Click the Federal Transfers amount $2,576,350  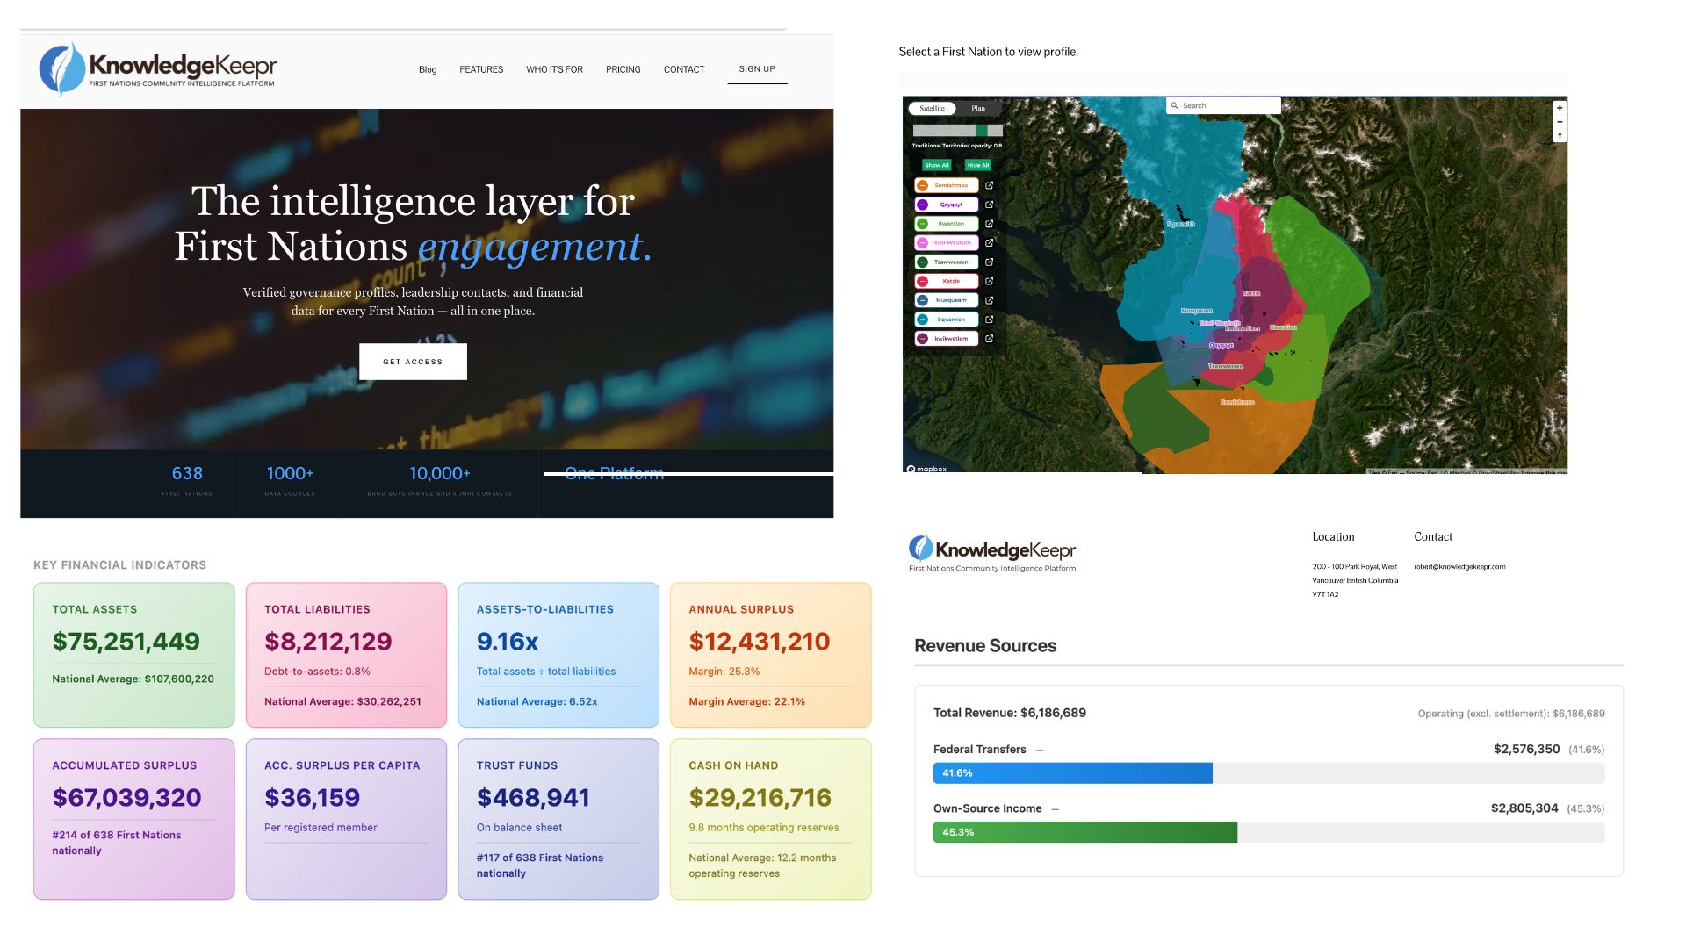pyautogui.click(x=1527, y=750)
